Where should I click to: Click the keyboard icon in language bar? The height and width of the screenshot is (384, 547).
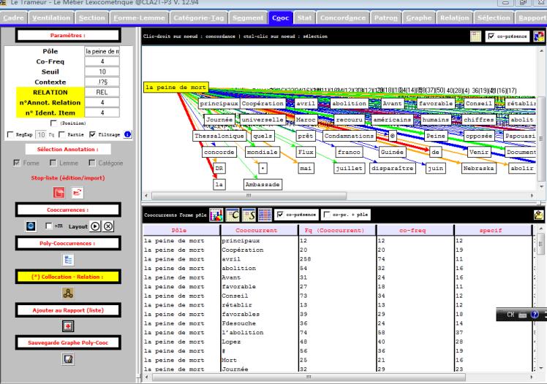(522, 315)
